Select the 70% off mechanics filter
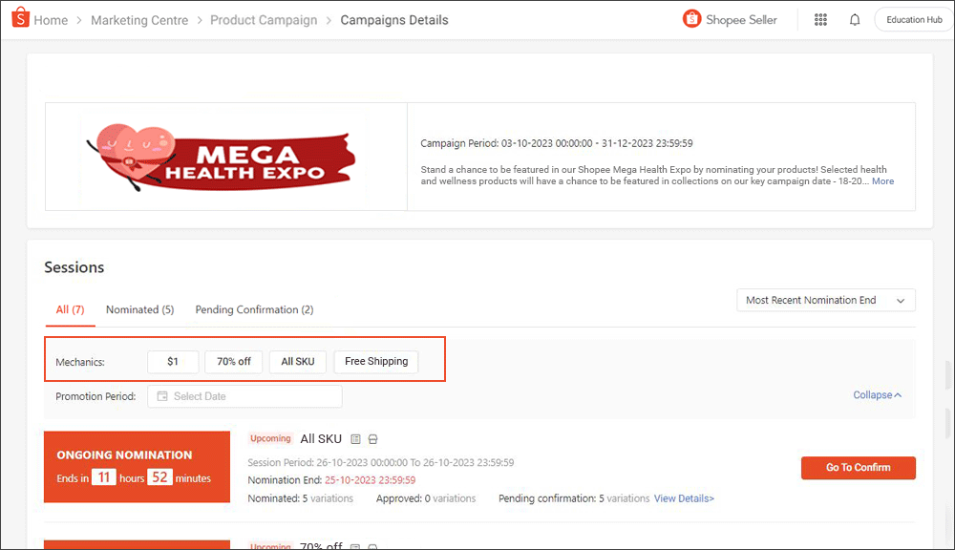Viewport: 955px width, 550px height. coord(233,361)
